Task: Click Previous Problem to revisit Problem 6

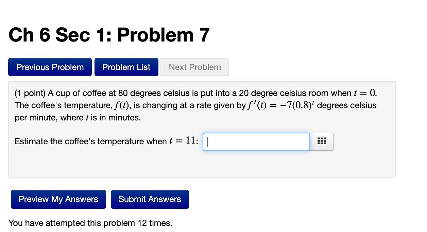Action: click(50, 67)
